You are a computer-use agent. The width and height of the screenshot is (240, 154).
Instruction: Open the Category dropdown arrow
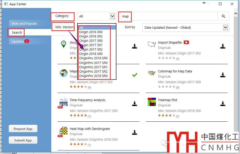tap(112, 16)
